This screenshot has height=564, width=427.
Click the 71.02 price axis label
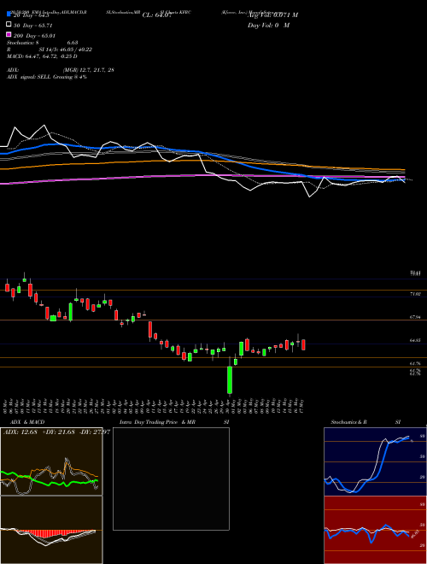click(416, 294)
